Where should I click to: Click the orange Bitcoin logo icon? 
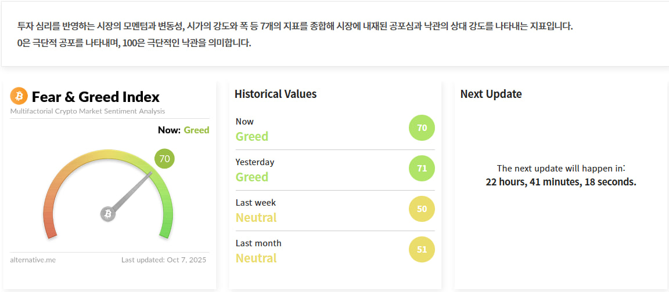tap(19, 96)
